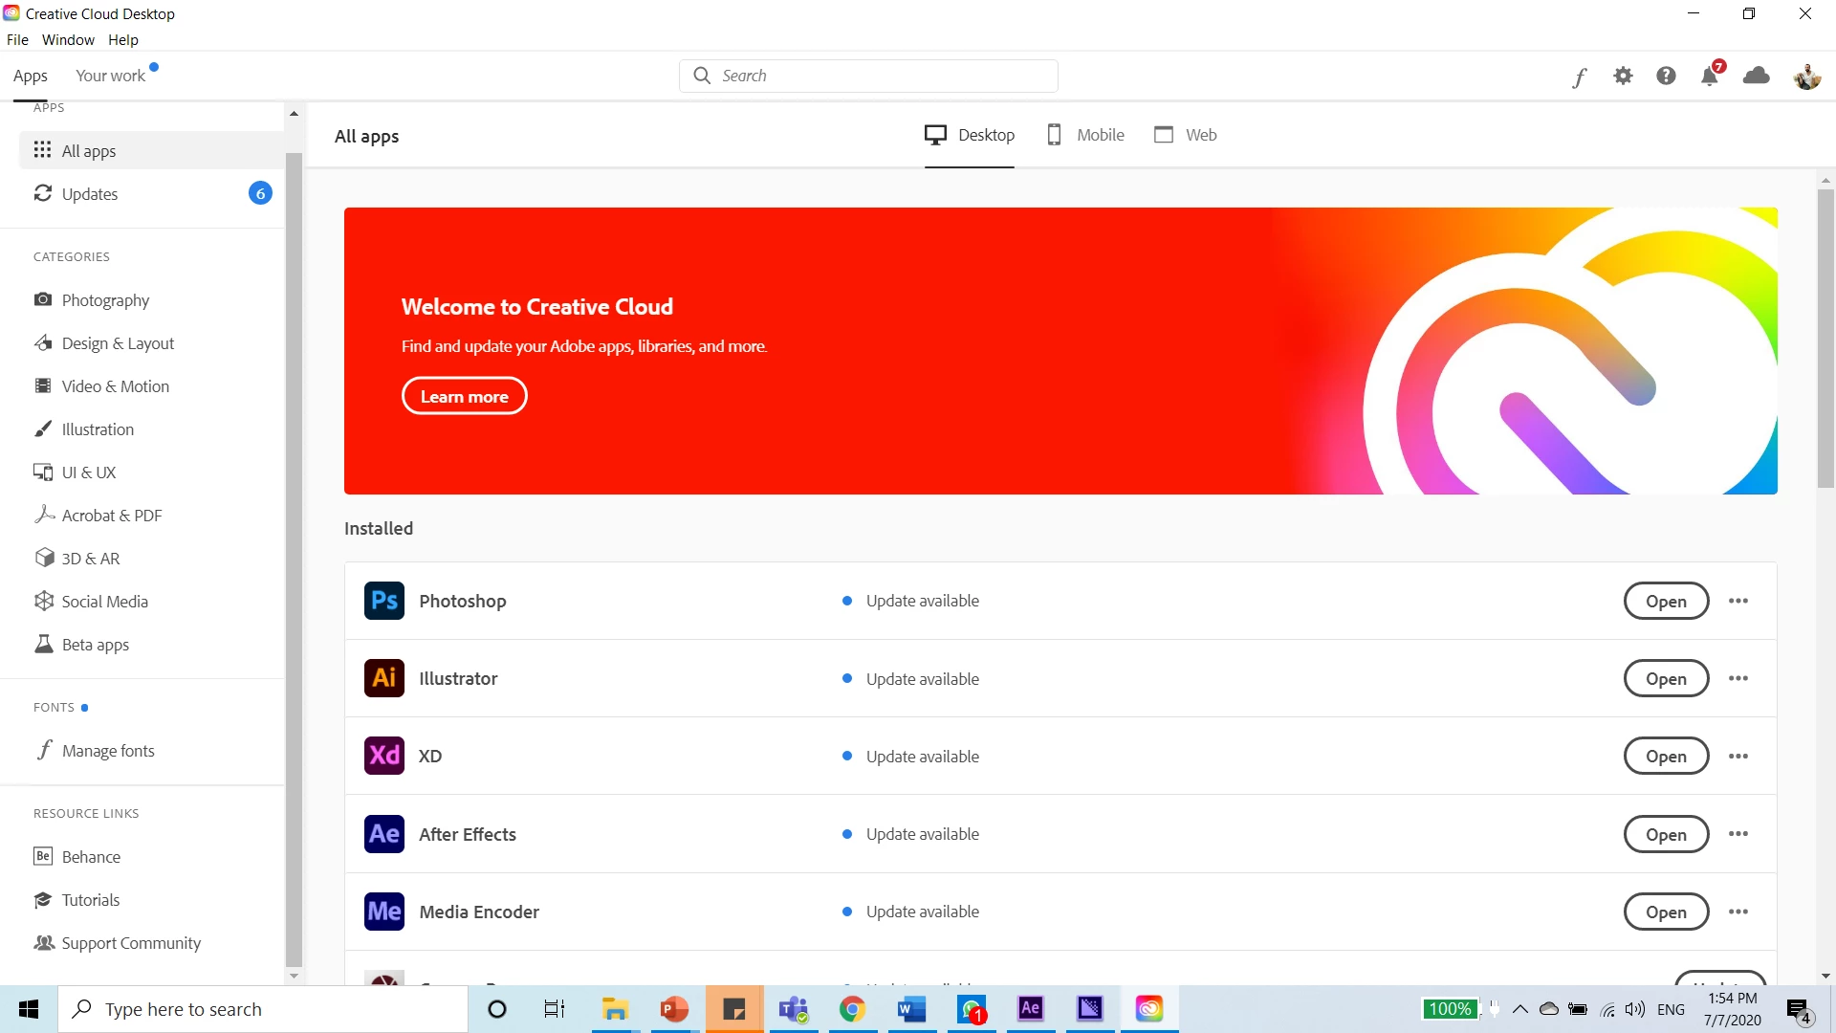Expand more options for Photoshop

click(1738, 601)
